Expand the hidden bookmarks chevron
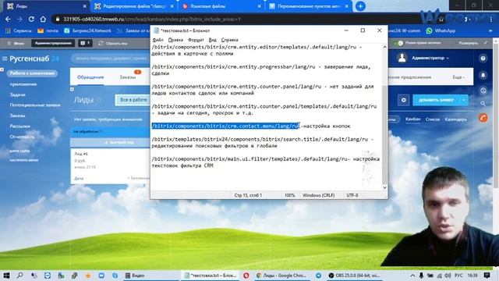This screenshot has height=281, width=499. point(490,31)
